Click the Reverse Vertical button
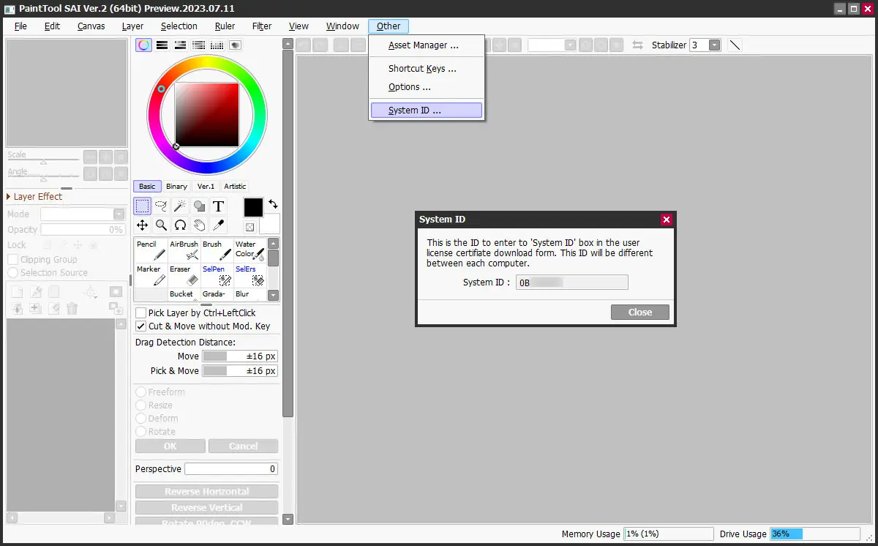 206,508
